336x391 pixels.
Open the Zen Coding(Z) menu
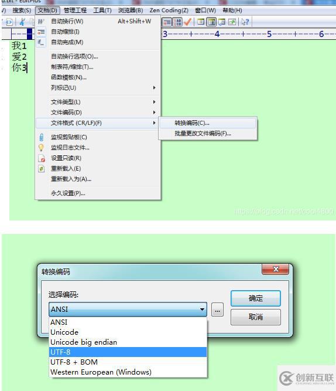click(x=169, y=11)
